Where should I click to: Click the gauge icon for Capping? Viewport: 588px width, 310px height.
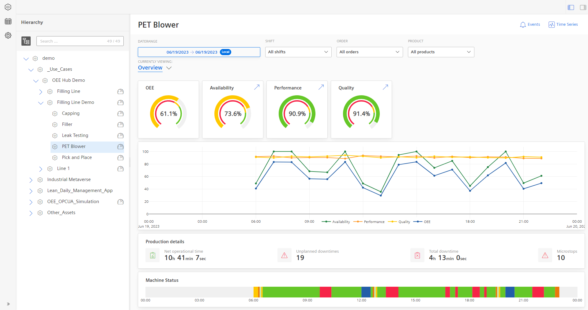coord(121,114)
